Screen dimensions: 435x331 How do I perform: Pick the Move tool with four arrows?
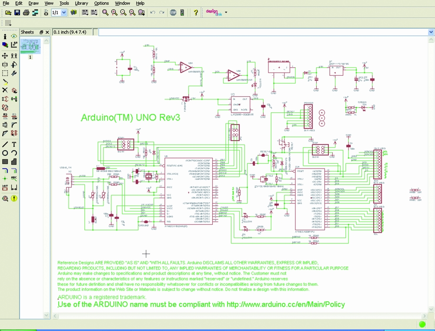[5, 56]
